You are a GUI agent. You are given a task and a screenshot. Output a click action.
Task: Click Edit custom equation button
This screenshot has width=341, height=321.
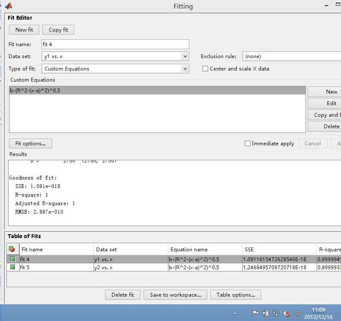pyautogui.click(x=325, y=103)
